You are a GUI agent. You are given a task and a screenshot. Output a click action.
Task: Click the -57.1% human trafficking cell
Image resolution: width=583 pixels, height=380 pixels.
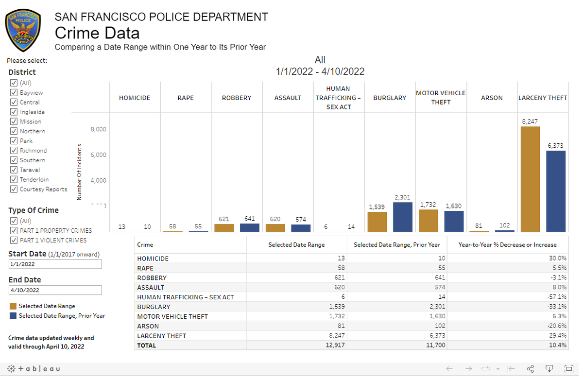click(557, 297)
